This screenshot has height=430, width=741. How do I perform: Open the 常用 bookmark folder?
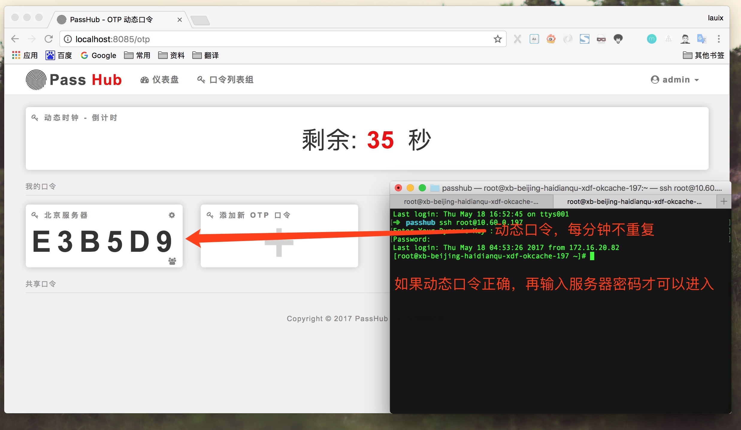(x=137, y=55)
